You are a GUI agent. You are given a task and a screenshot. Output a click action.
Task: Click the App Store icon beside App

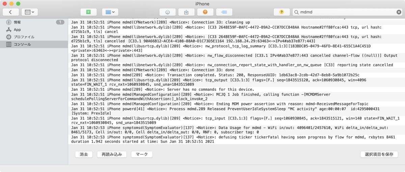pyautogui.click(x=9, y=30)
